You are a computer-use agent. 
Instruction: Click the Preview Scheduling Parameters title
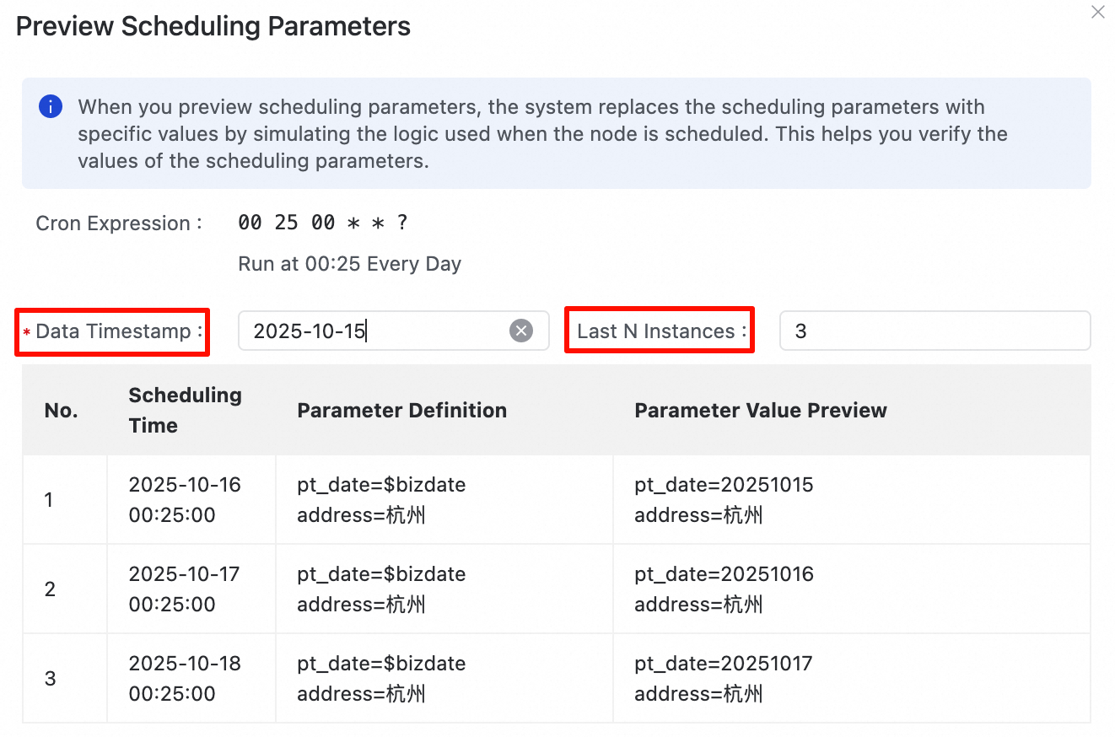click(213, 26)
